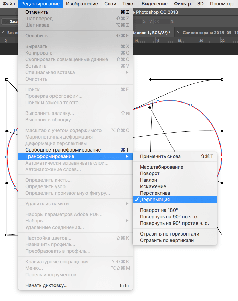Screen dimensions: 238x301
Task: Click Начать диктовку at the menu bottom
Action: 46,285
